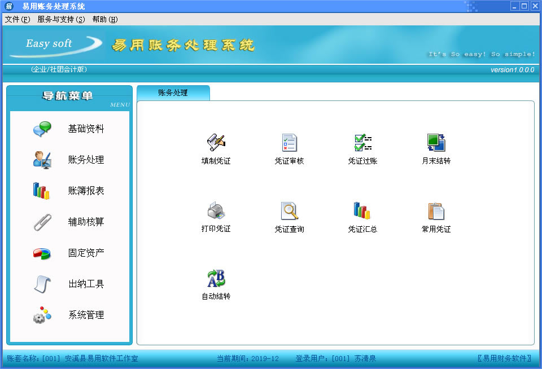
Task: Switch to the 账务处理 tab
Action: [173, 93]
